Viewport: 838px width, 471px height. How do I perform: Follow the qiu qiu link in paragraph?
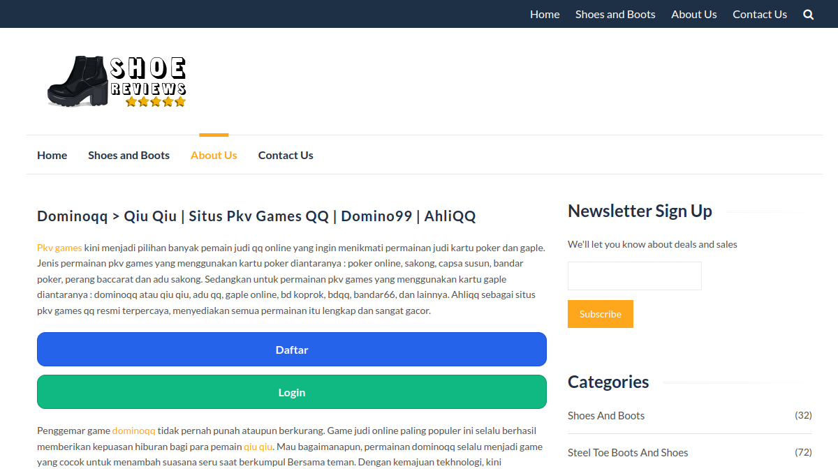258,447
